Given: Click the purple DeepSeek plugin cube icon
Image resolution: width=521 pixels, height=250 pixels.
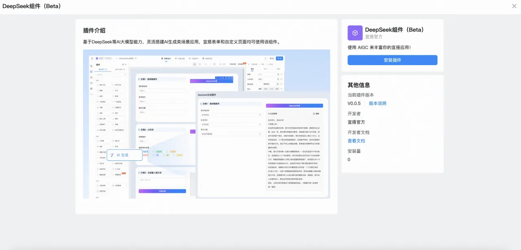Looking at the screenshot, I should (x=355, y=33).
